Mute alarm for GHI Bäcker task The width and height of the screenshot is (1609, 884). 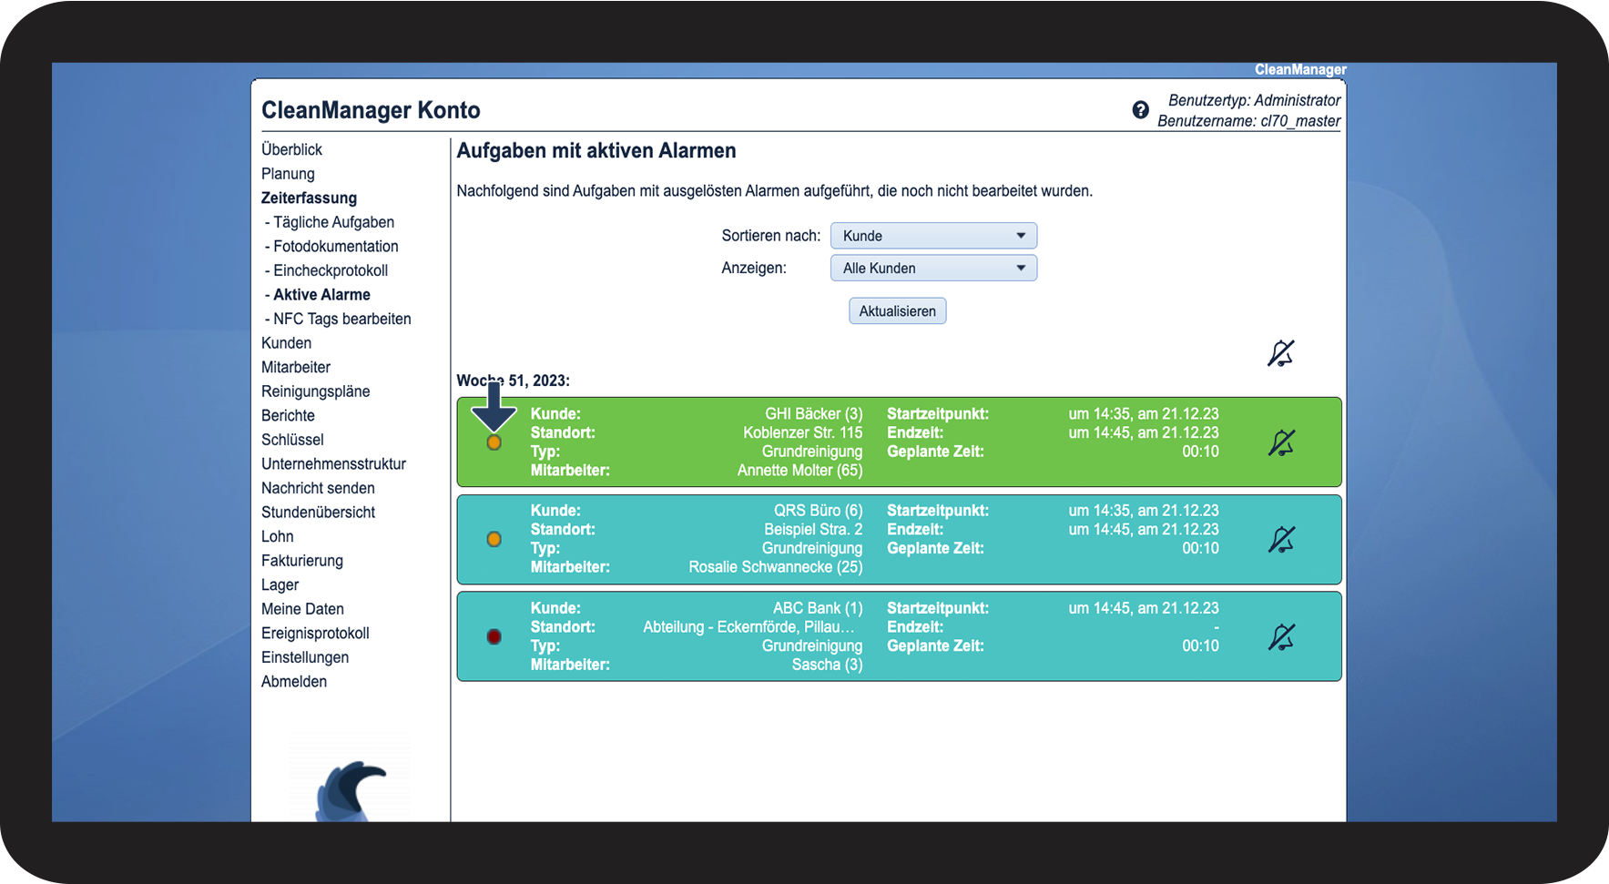point(1281,443)
